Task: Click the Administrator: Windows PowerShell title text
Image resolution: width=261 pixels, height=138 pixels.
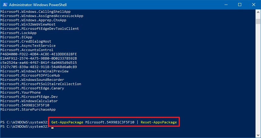Action: pyautogui.click(x=38, y=5)
